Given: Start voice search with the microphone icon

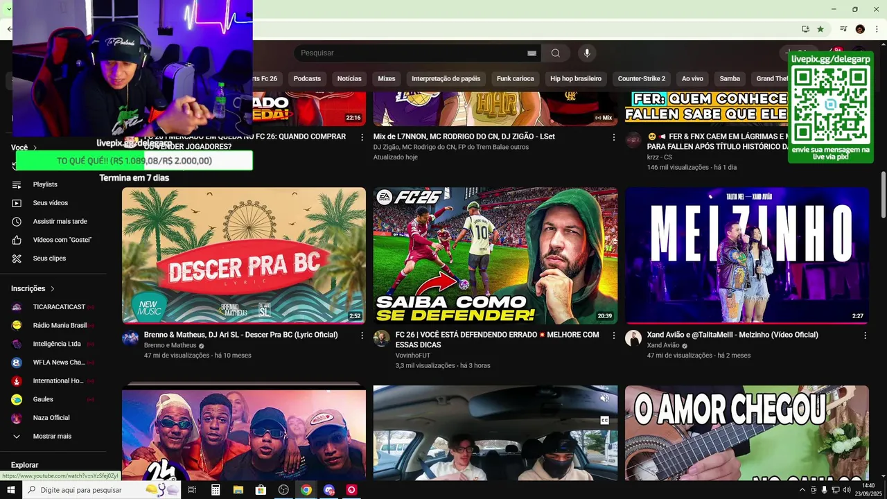Looking at the screenshot, I should (587, 53).
